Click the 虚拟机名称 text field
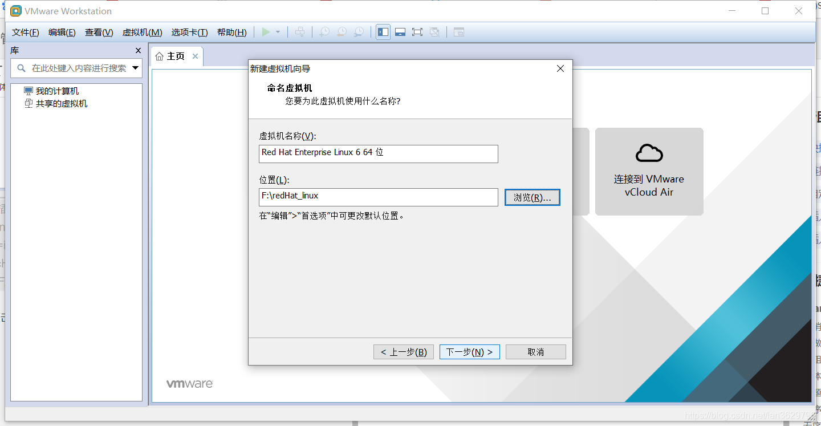Image resolution: width=821 pixels, height=426 pixels. click(x=379, y=153)
